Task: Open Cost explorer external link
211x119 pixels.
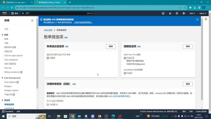Action: click(x=12, y=82)
